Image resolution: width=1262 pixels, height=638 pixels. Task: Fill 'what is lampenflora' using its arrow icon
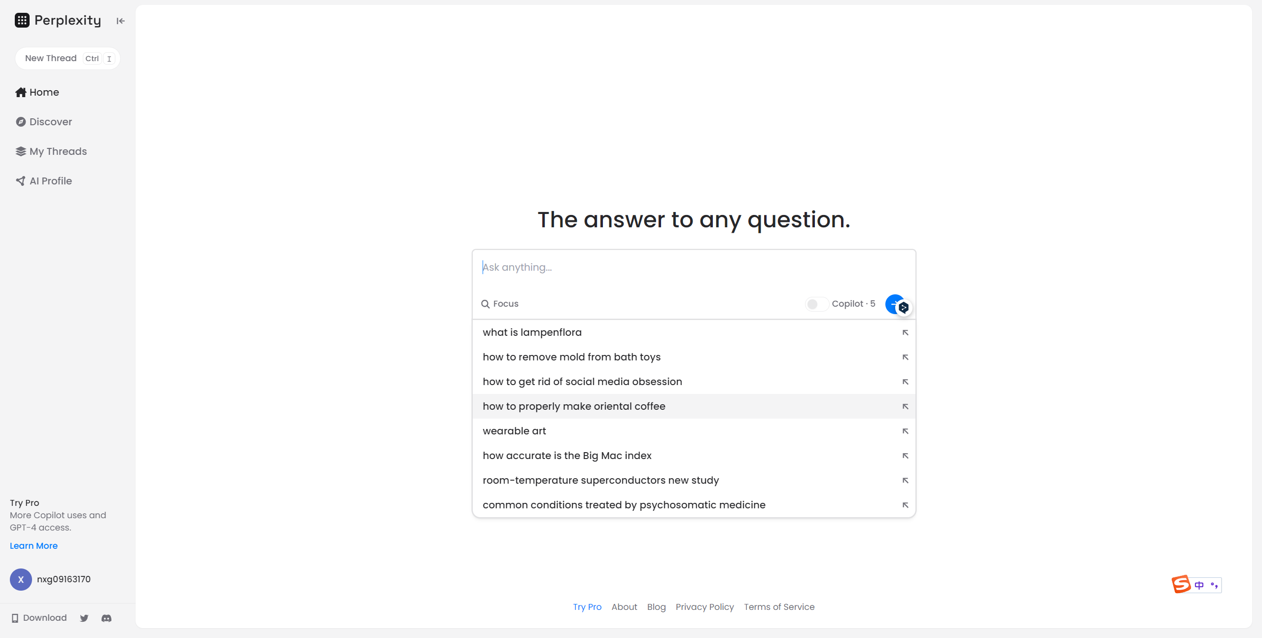[905, 332]
